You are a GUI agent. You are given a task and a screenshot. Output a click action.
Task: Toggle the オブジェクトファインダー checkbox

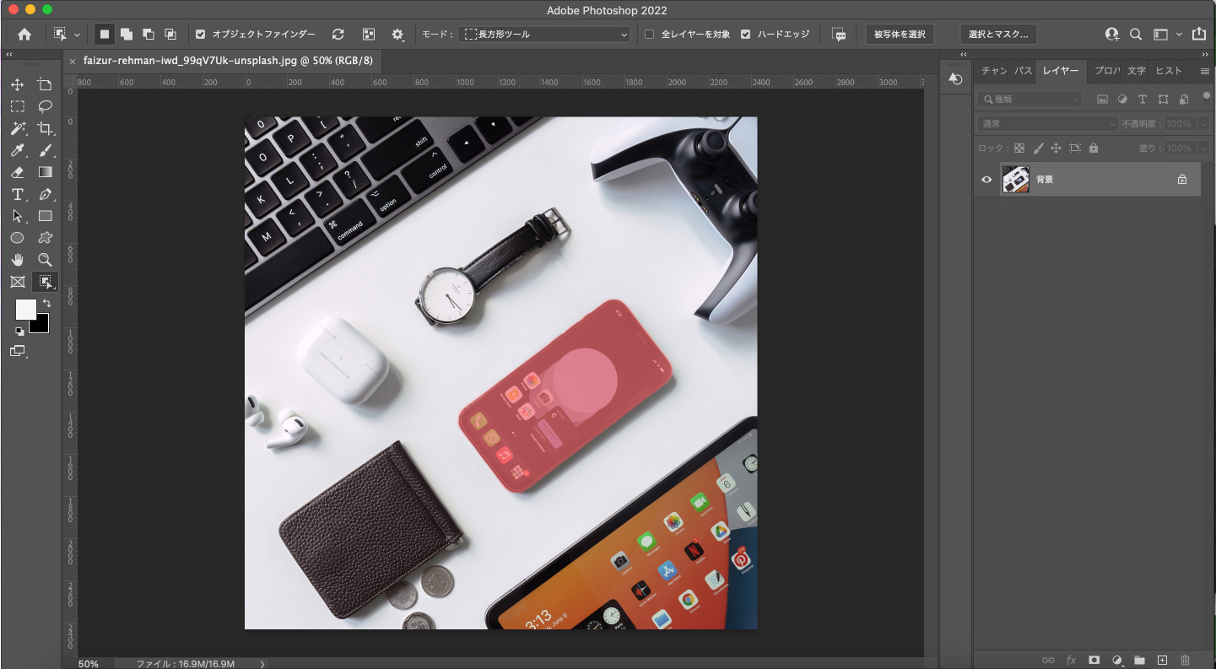(x=200, y=35)
